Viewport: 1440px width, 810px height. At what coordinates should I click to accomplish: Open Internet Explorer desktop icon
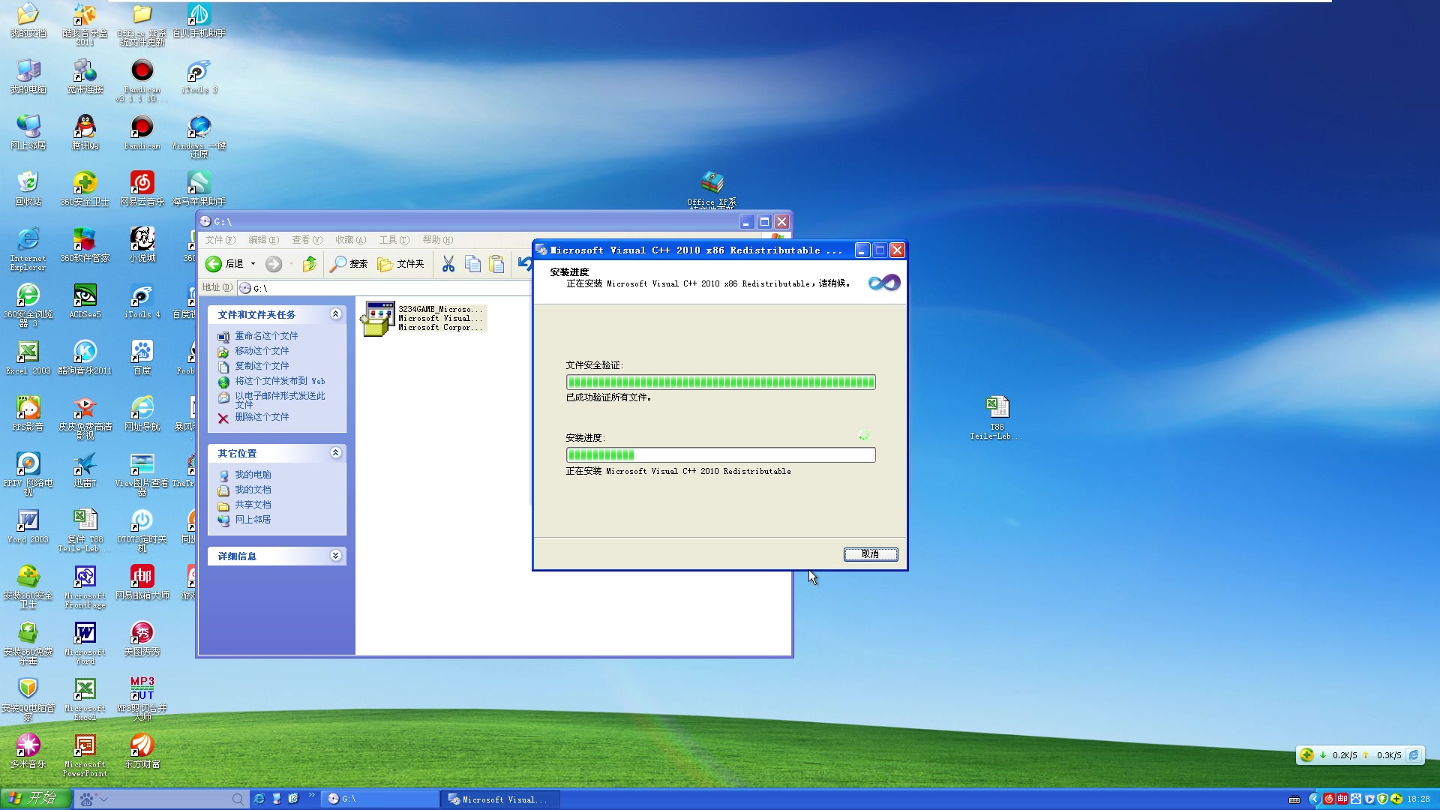point(28,248)
